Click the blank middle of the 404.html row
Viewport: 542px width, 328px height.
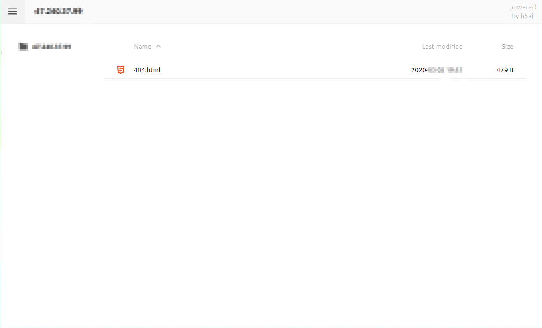(284, 70)
